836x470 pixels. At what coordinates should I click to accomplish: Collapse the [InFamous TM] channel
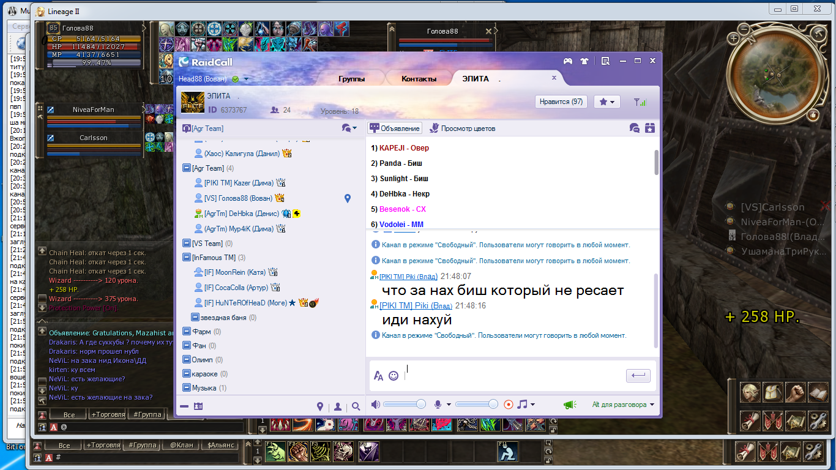[x=187, y=258]
